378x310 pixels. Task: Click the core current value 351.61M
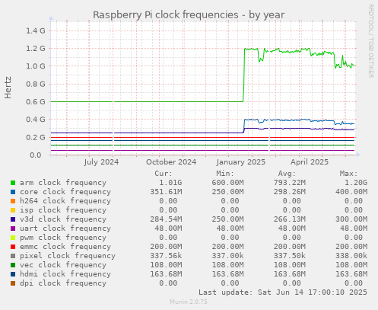pos(166,192)
